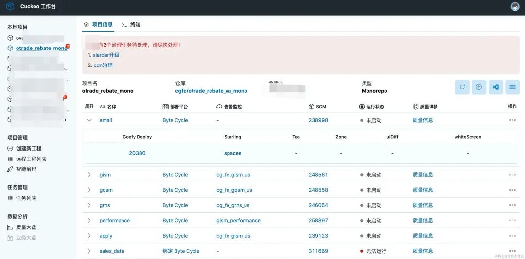Click 绑定 Byte Cycle for sales_data
Screen dimensions: 525x259
[x=181, y=251]
